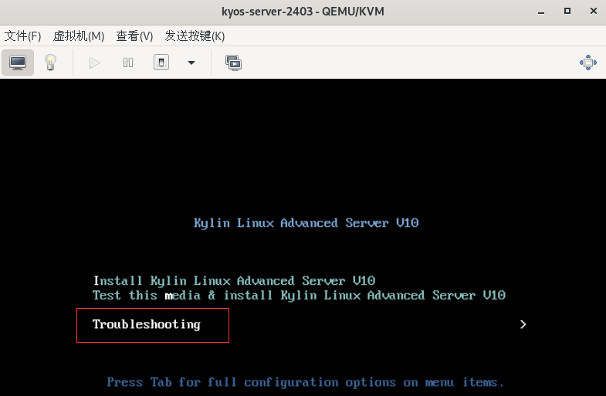This screenshot has height=396, width=606.
Task: Choose the Troubleshooting boot entry
Action: coord(147,324)
